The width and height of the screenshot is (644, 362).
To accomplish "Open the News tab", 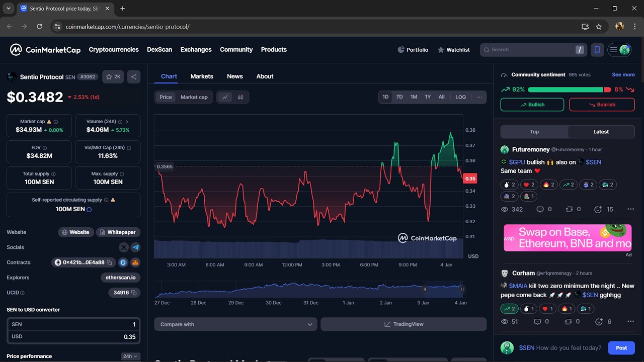I will [x=235, y=76].
